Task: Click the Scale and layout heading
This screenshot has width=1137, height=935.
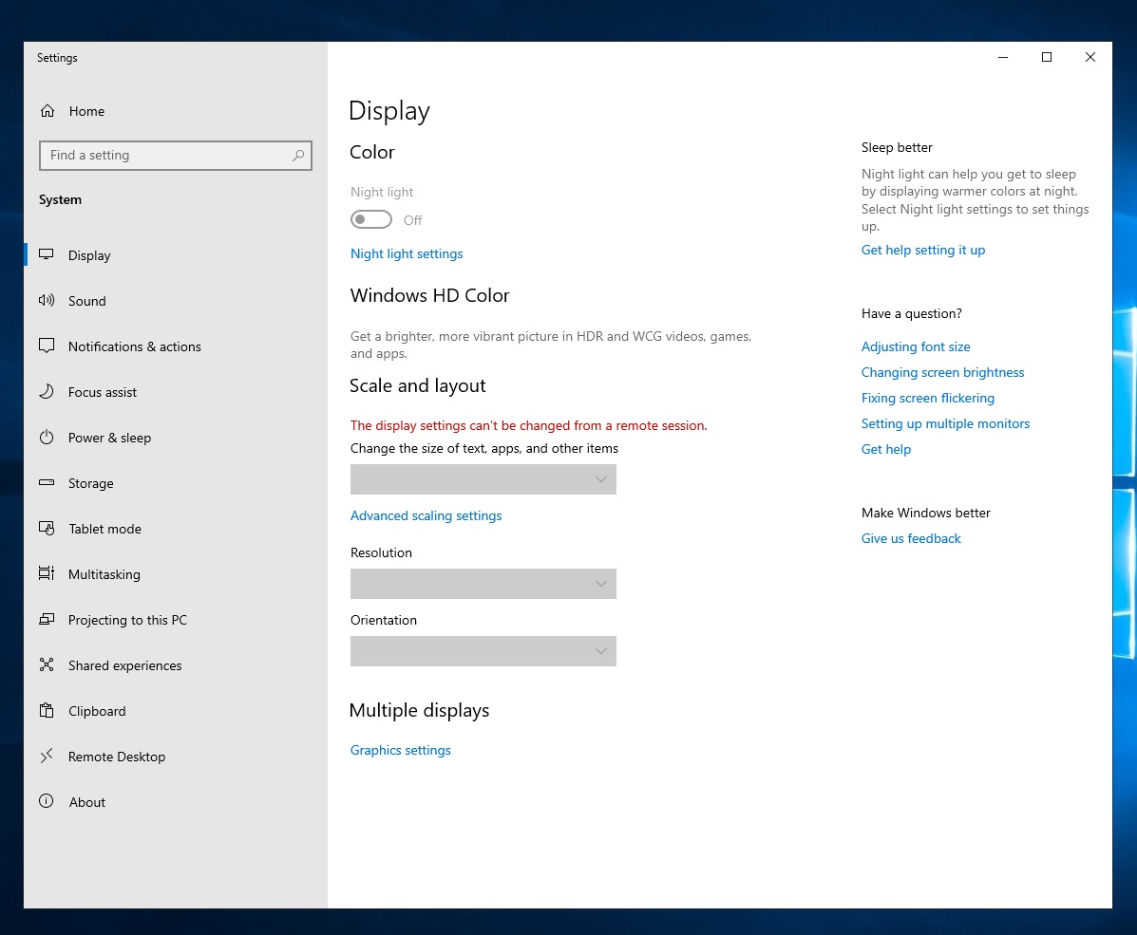Action: click(x=418, y=385)
